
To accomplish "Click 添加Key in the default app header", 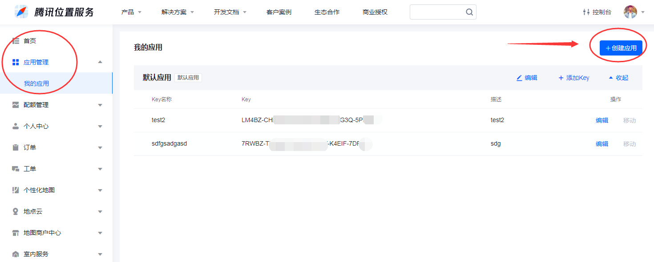I will (574, 78).
